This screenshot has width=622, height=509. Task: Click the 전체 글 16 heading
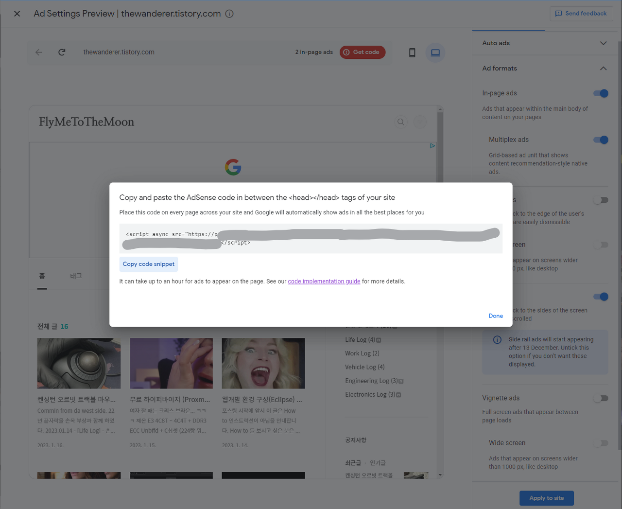coord(53,327)
